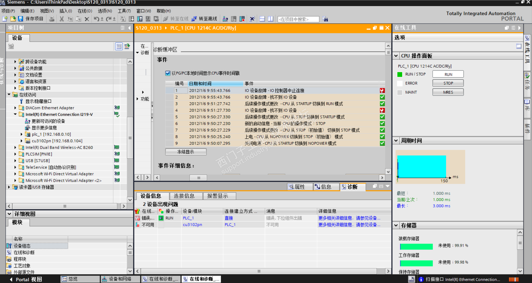Click the cross-reference icon in toolbar

252,19
